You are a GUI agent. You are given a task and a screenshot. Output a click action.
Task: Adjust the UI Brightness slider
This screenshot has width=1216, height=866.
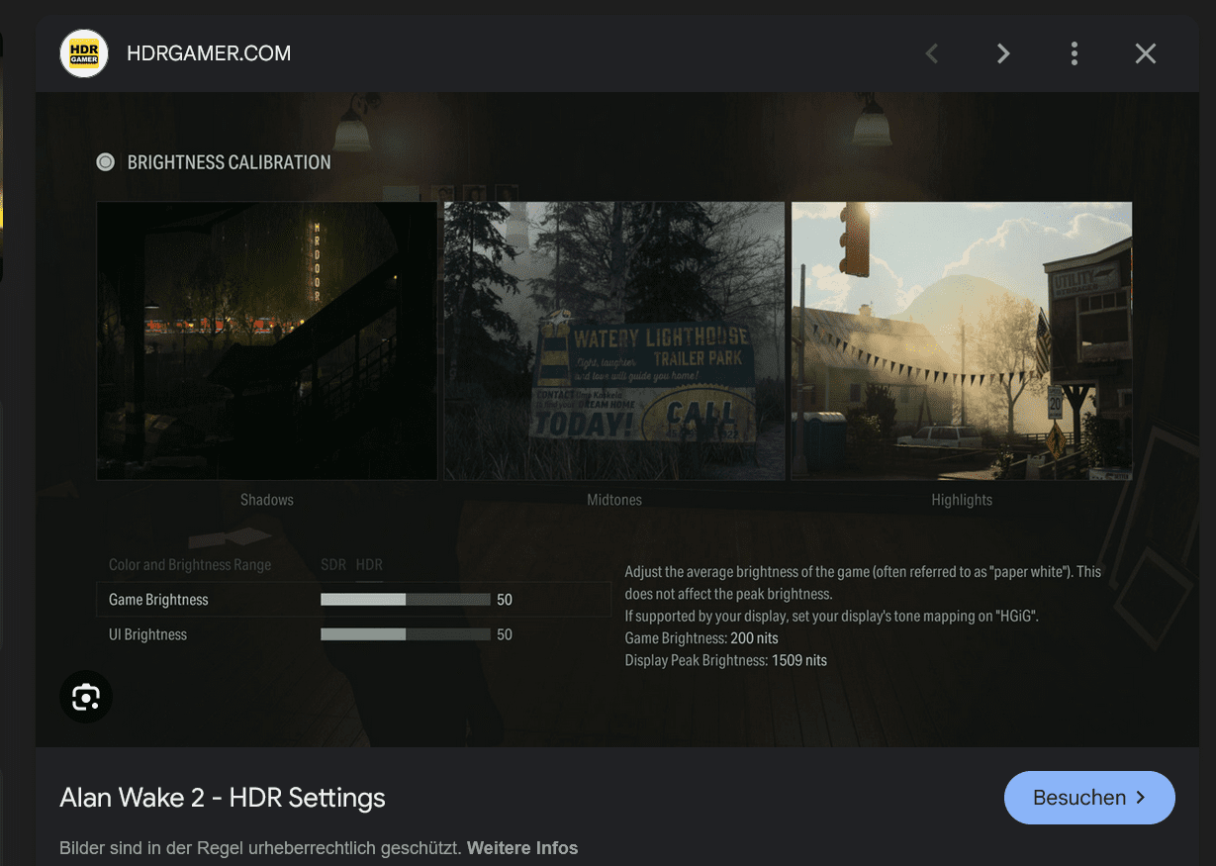[406, 634]
